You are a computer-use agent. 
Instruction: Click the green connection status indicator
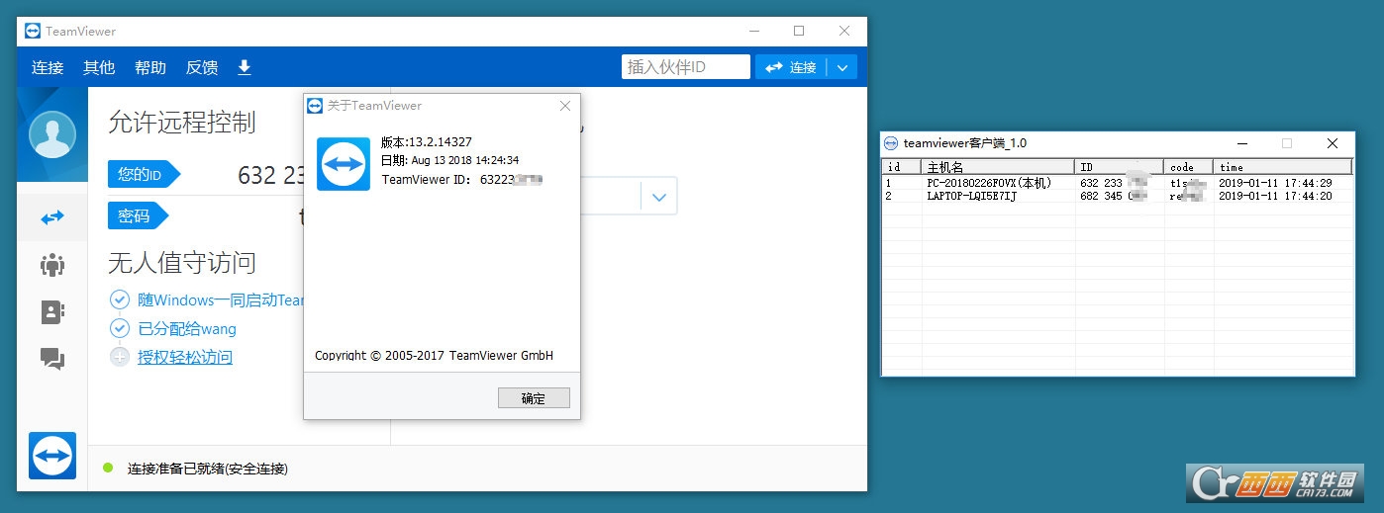point(108,468)
